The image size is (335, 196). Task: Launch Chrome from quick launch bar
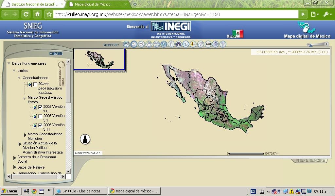pos(34,191)
